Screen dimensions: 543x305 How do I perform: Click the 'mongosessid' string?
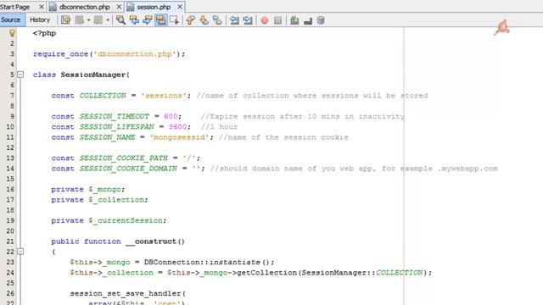coord(179,137)
